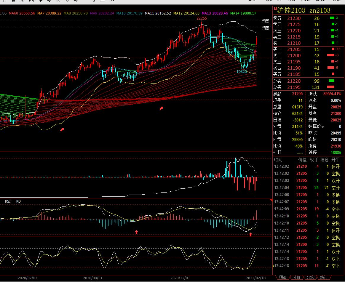
Task: Click the contract code zn2103
Action: tap(320, 10)
